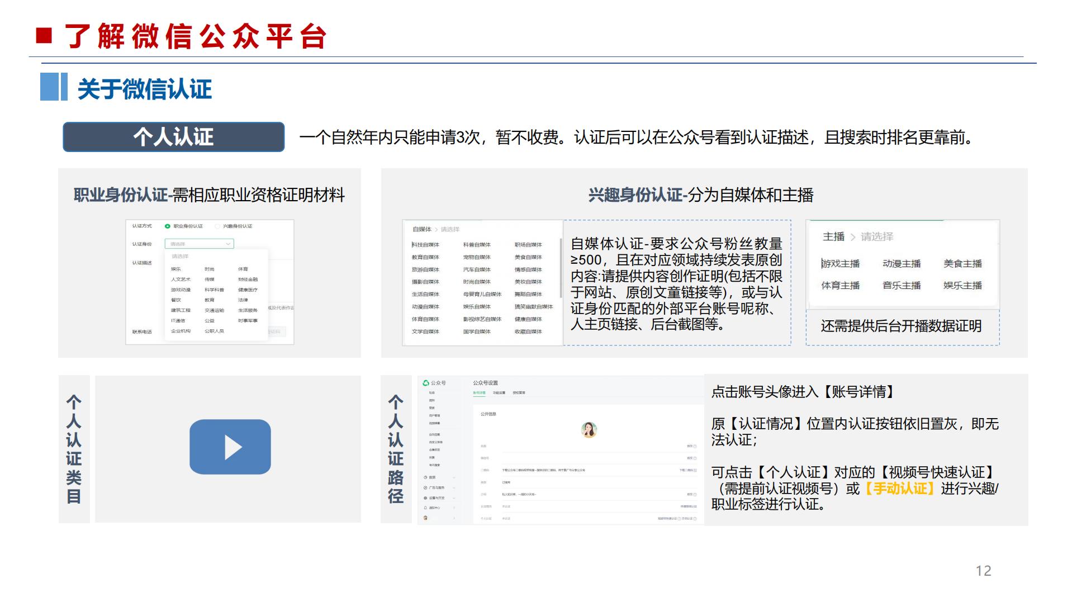
Task: Expand the 数据 sidebar section chevron
Action: [x=454, y=477]
